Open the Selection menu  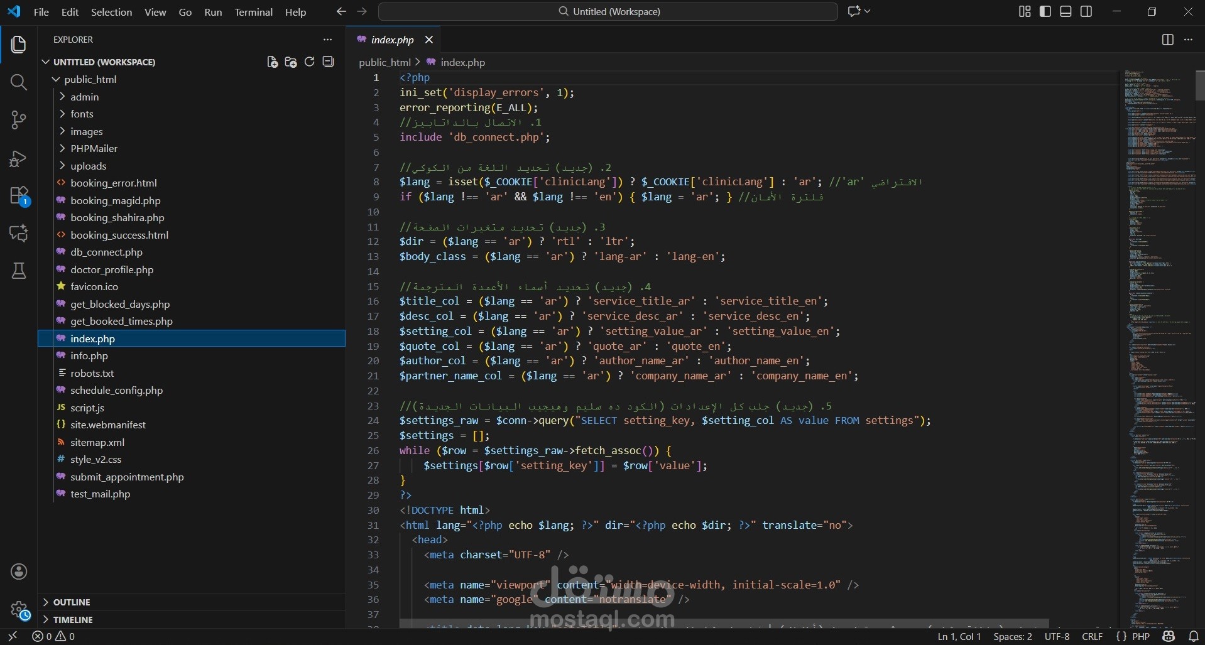tap(111, 12)
